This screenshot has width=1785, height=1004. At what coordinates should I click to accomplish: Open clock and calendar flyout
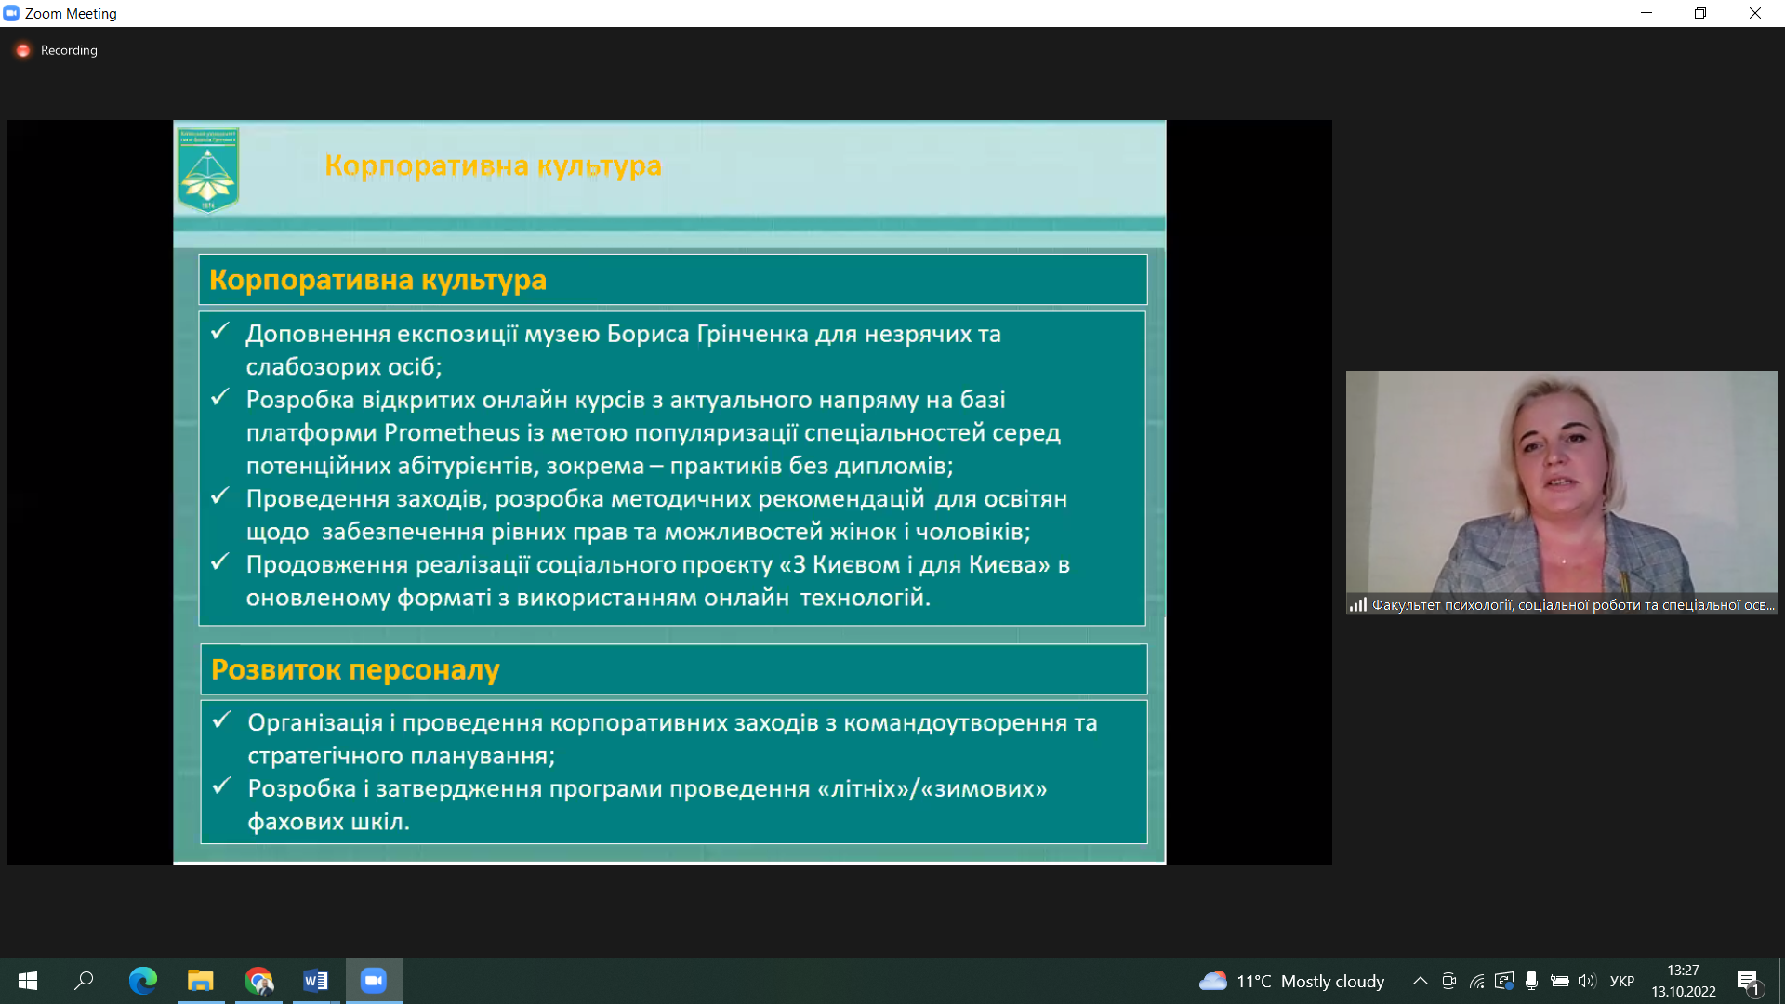click(x=1683, y=981)
